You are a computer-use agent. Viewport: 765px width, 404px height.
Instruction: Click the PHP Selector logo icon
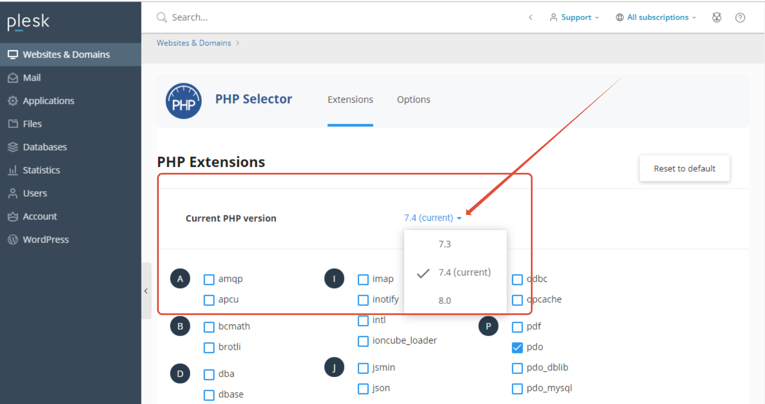tap(183, 101)
